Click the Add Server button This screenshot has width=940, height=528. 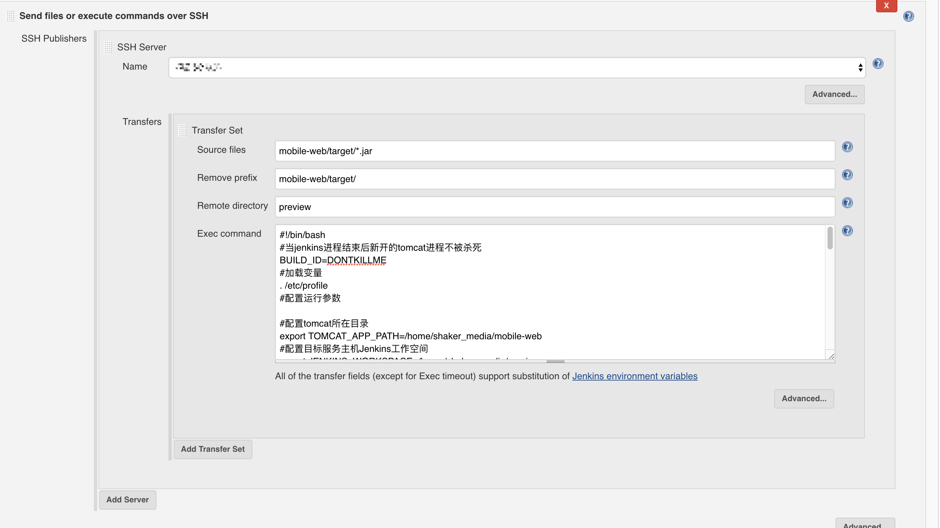tap(127, 500)
